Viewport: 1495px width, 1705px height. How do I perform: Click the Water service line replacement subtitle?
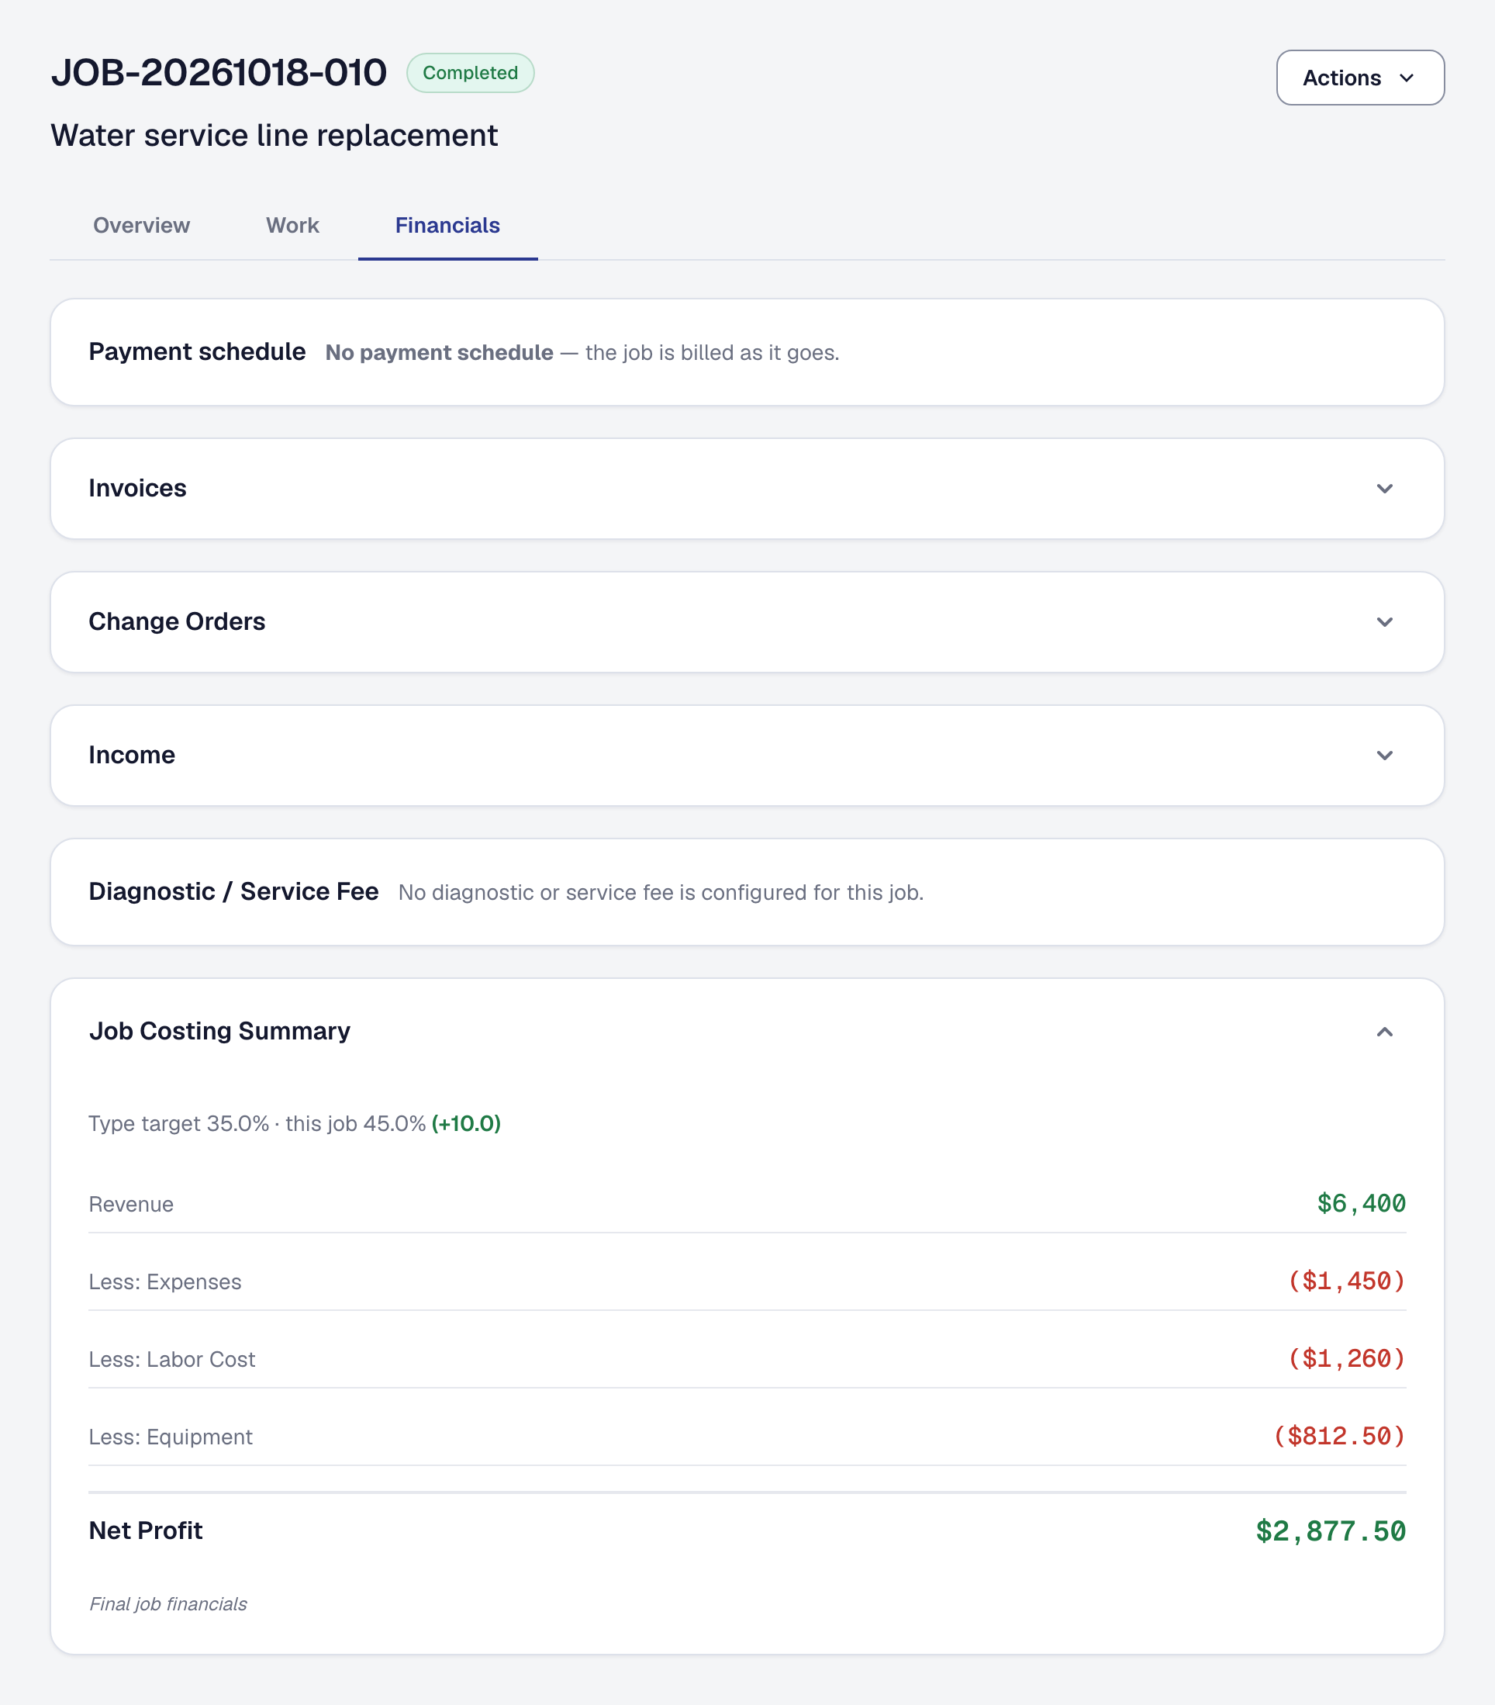[x=274, y=135]
